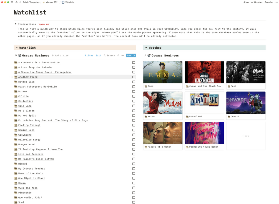Open database menu (three dots) beside Search

pyautogui.click(x=123, y=55)
